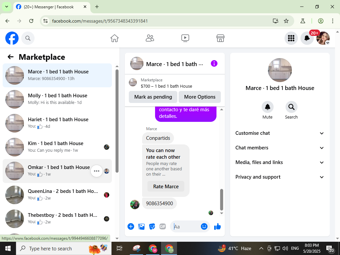Click the browser address bar URL
Image resolution: width=340 pixels, height=255 pixels.
(x=100, y=21)
